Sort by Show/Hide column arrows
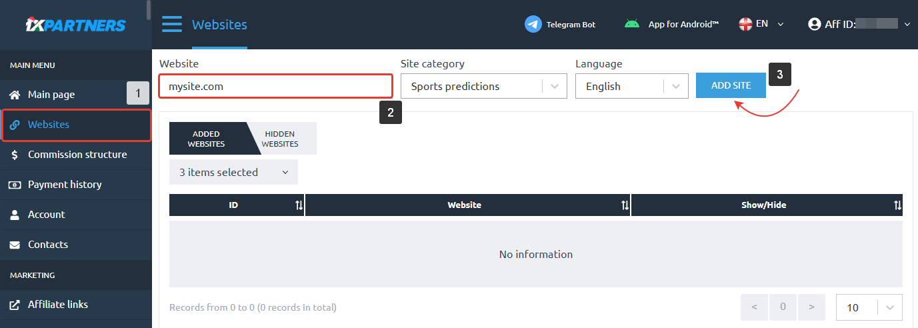918x328 pixels. pos(897,205)
